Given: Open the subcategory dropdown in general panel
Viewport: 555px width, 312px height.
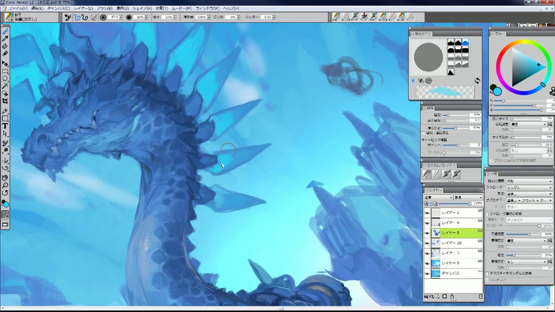Looking at the screenshot, I should pyautogui.click(x=529, y=200).
